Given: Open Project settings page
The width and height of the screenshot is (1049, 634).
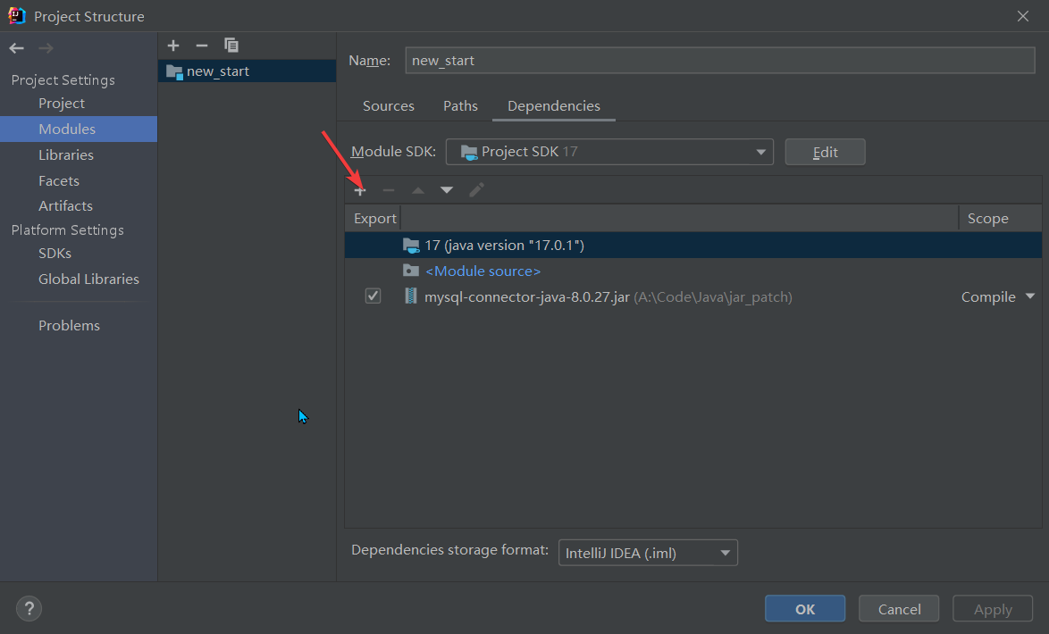Looking at the screenshot, I should [62, 104].
